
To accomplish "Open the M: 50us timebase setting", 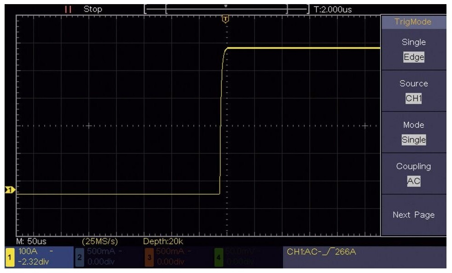I will (x=31, y=241).
